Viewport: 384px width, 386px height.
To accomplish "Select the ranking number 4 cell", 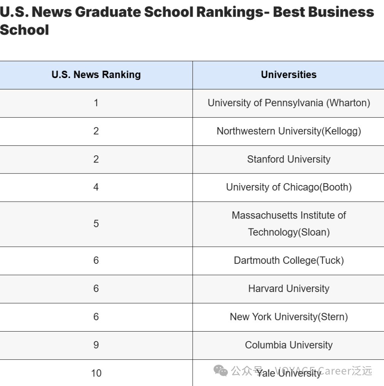I will pyautogui.click(x=96, y=187).
